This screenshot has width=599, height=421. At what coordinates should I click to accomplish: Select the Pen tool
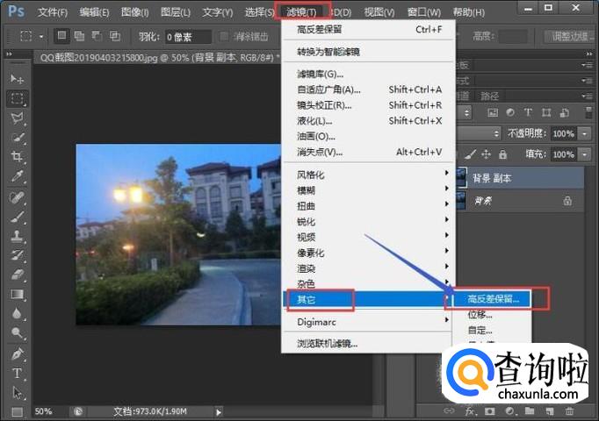click(17, 353)
